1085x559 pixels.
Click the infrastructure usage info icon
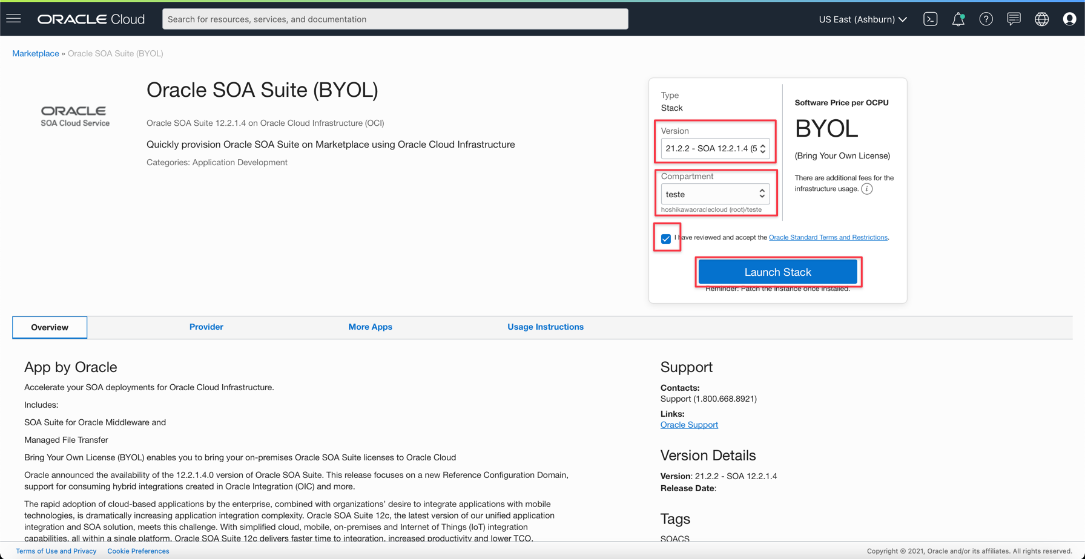pyautogui.click(x=867, y=189)
